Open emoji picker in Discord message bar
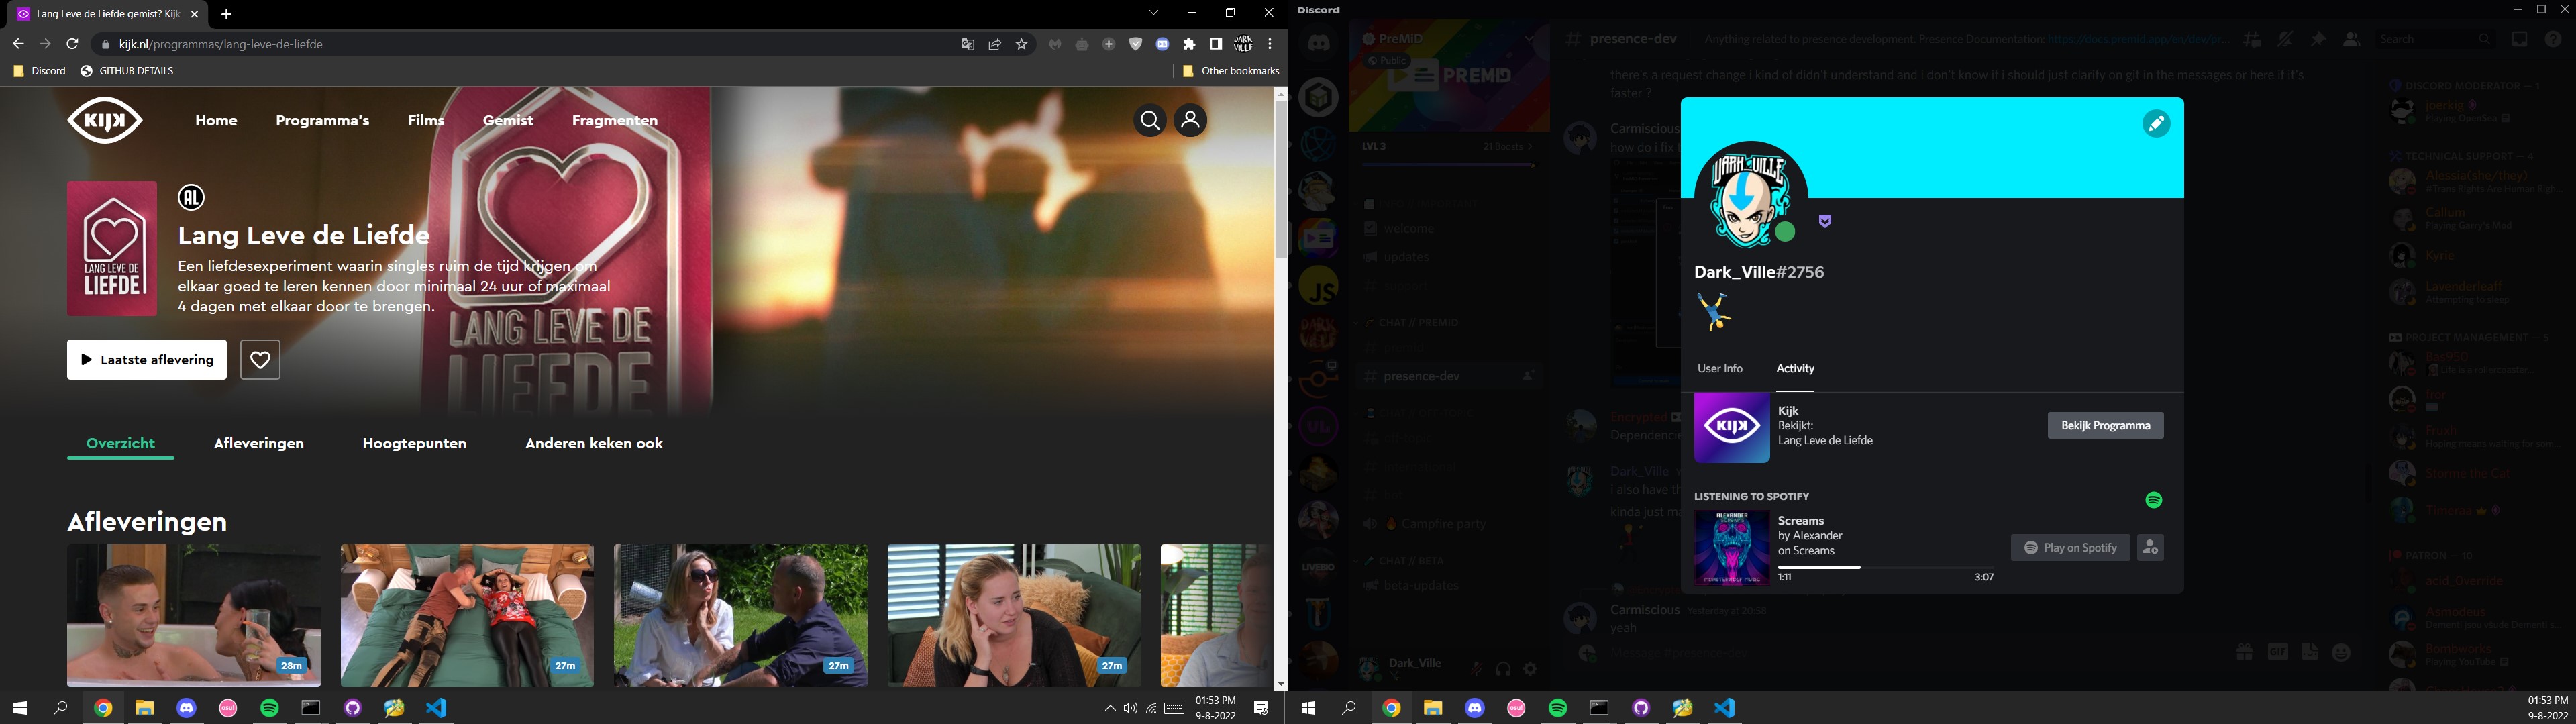 (x=2341, y=652)
